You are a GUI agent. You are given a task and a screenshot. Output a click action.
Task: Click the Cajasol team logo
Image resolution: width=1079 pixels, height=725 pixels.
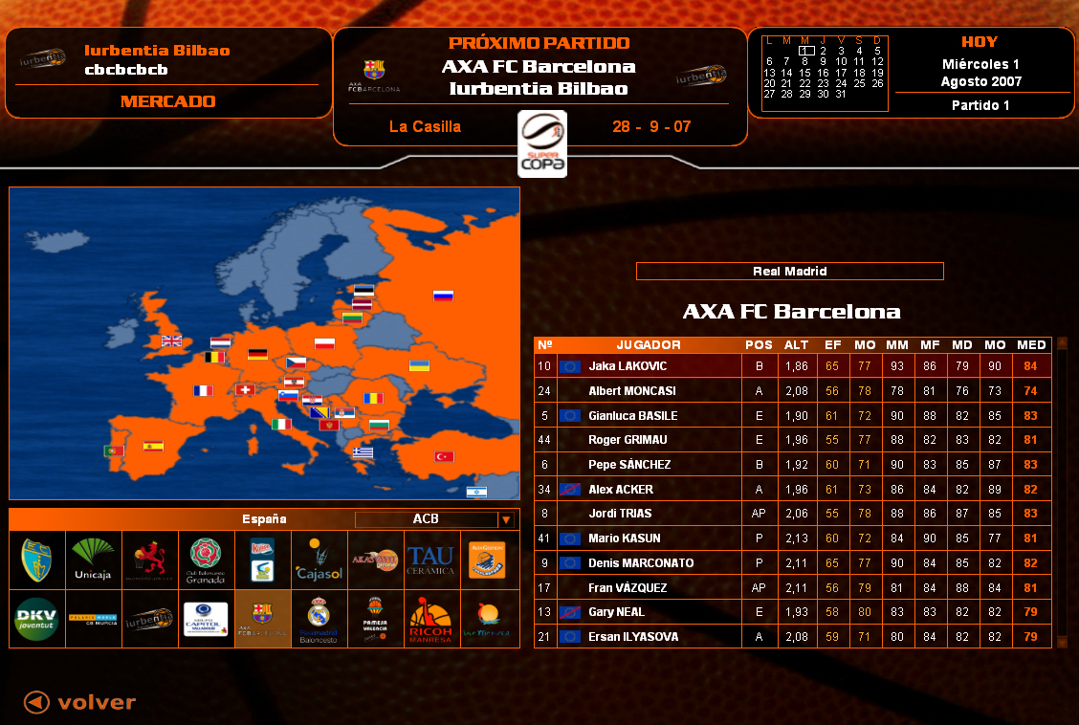click(x=318, y=560)
